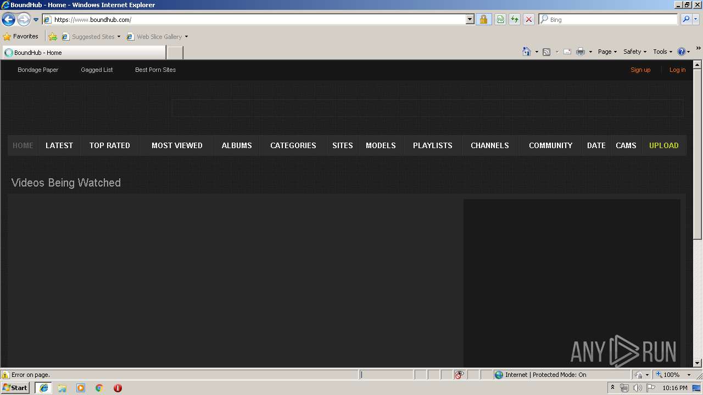Select the ALBUMS navigation item

pyautogui.click(x=237, y=145)
